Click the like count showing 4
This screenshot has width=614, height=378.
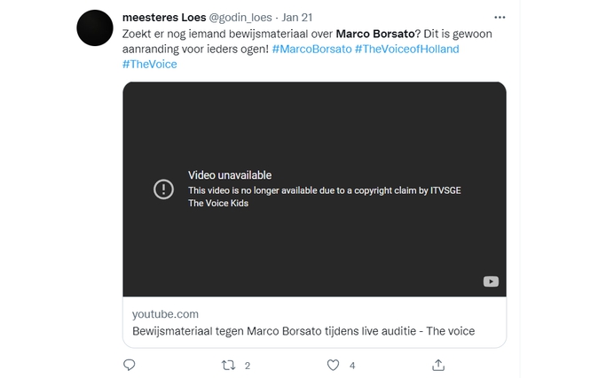[352, 366]
